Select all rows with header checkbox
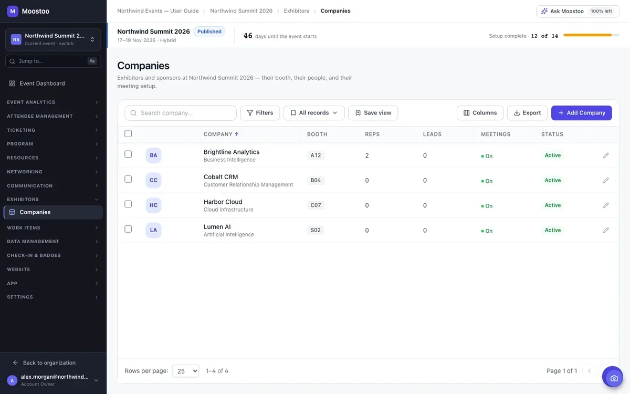This screenshot has width=630, height=394. (128, 133)
